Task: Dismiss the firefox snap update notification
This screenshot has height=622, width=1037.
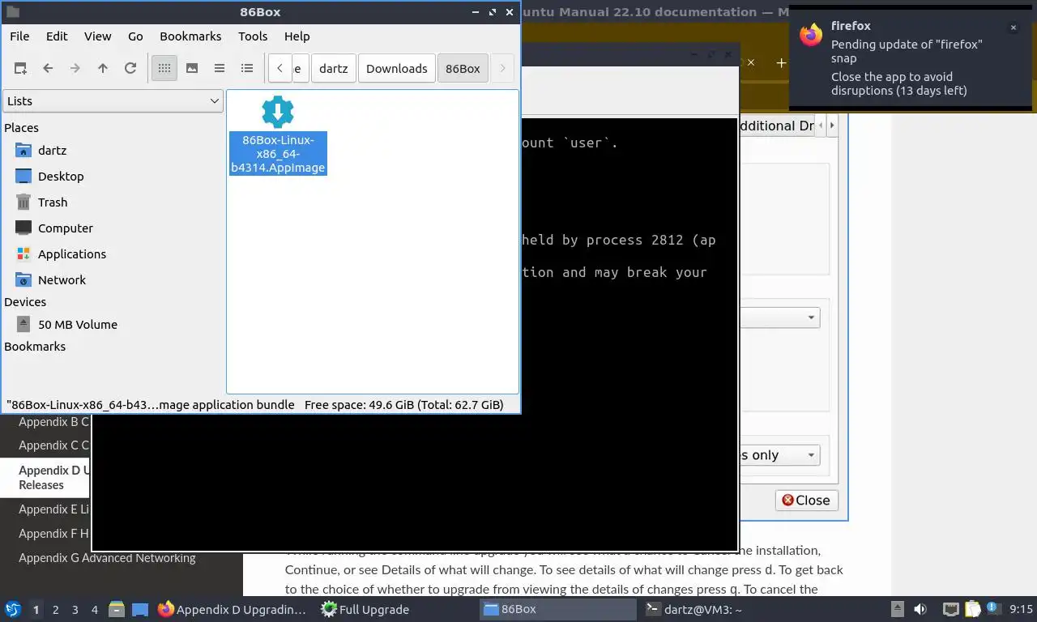Action: [x=1013, y=28]
